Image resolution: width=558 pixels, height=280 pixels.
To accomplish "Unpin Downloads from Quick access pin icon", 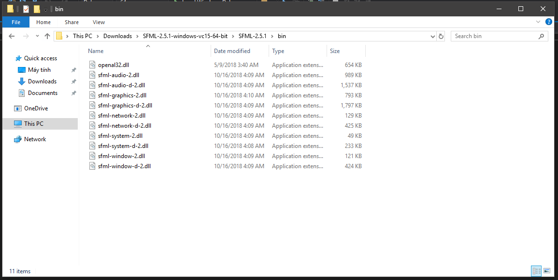I will point(73,81).
